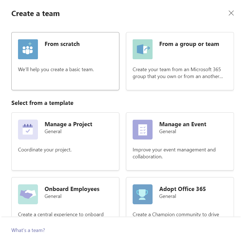Viewport: 242px width, 235px height.
Task: Choose the From scratch option
Action: (65, 61)
